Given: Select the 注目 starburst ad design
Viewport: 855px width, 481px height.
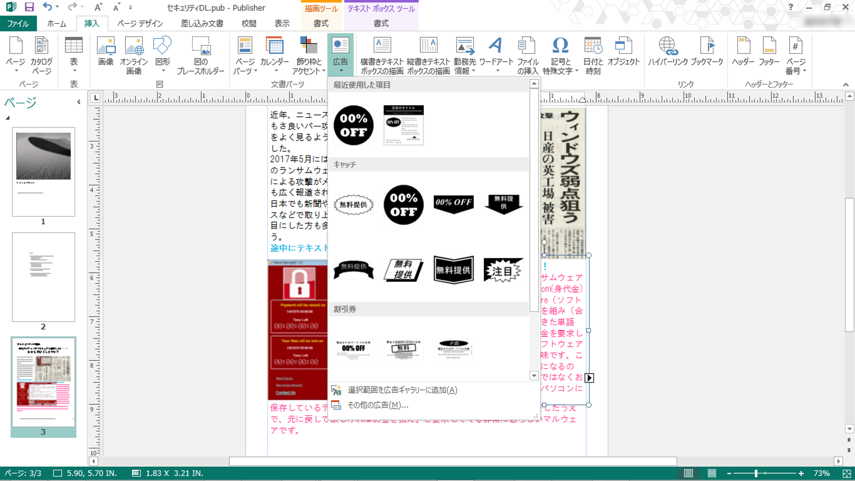Looking at the screenshot, I should click(503, 270).
